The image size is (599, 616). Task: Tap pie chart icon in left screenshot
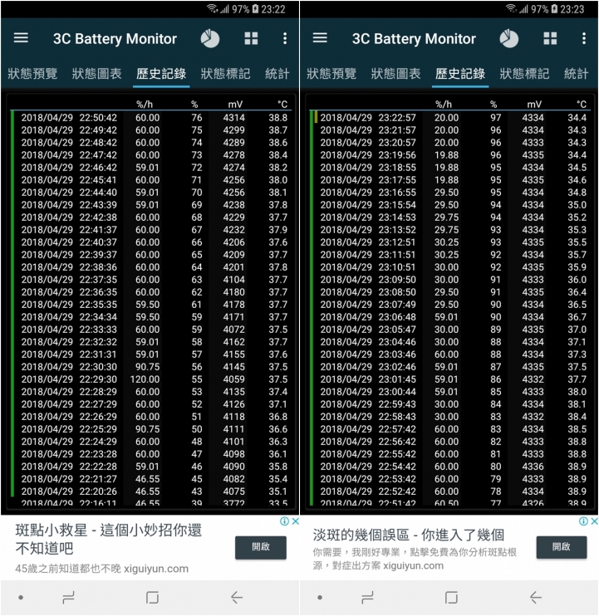click(x=210, y=38)
